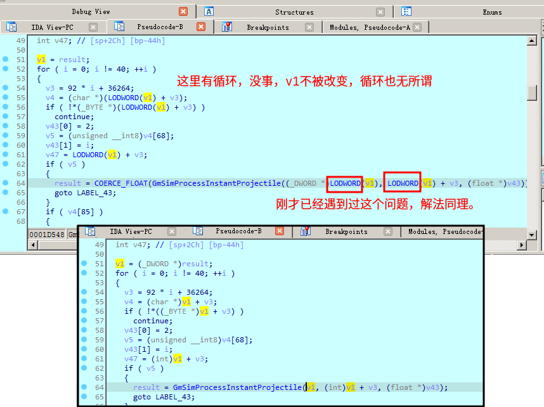Click scroll down arrow of top code view
This screenshot has height=407, width=544.
[532, 235]
